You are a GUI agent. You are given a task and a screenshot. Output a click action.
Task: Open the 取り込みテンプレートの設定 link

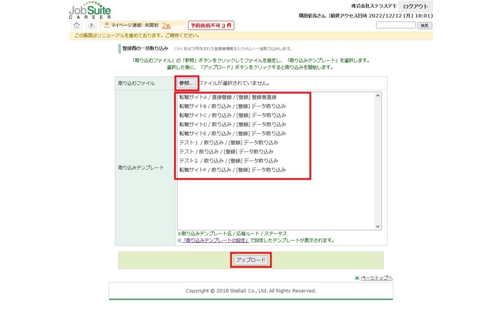coord(216,240)
